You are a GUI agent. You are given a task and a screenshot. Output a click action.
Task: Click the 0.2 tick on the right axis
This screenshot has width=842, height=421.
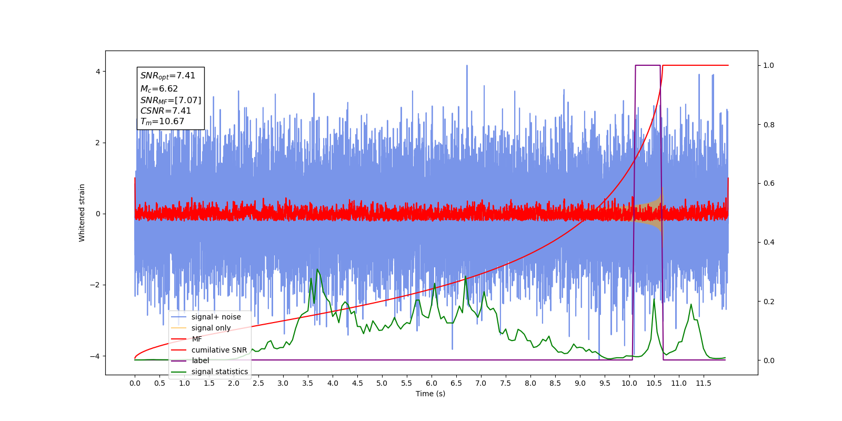(x=769, y=302)
